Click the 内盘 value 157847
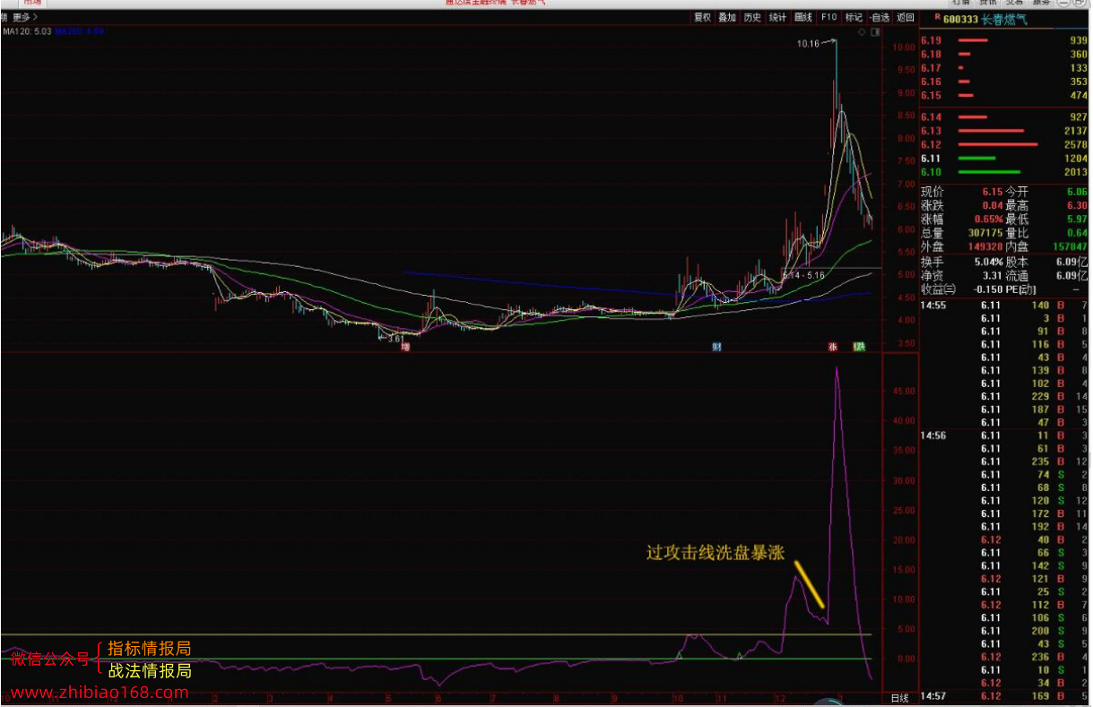This screenshot has height=707, width=1093. coord(1071,246)
